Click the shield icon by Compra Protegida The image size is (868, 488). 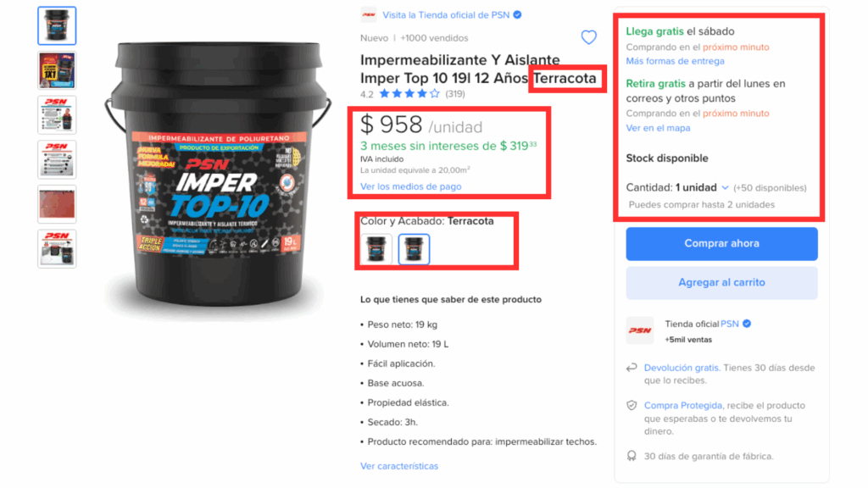click(x=632, y=406)
